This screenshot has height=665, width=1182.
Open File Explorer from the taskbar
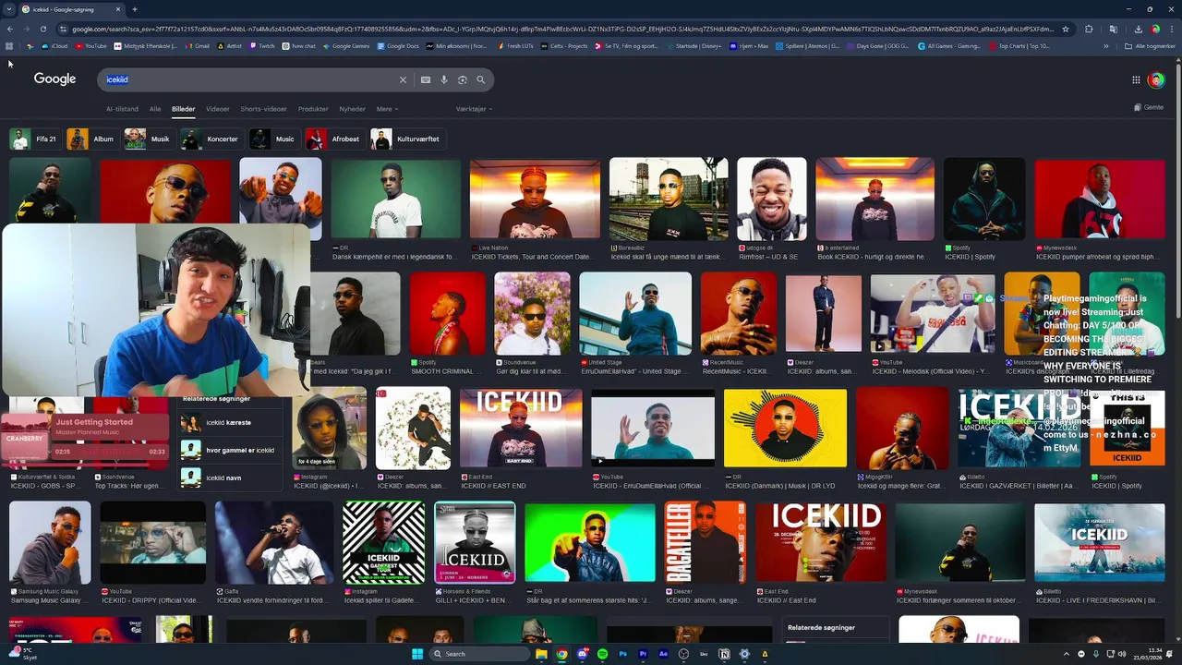(x=541, y=654)
